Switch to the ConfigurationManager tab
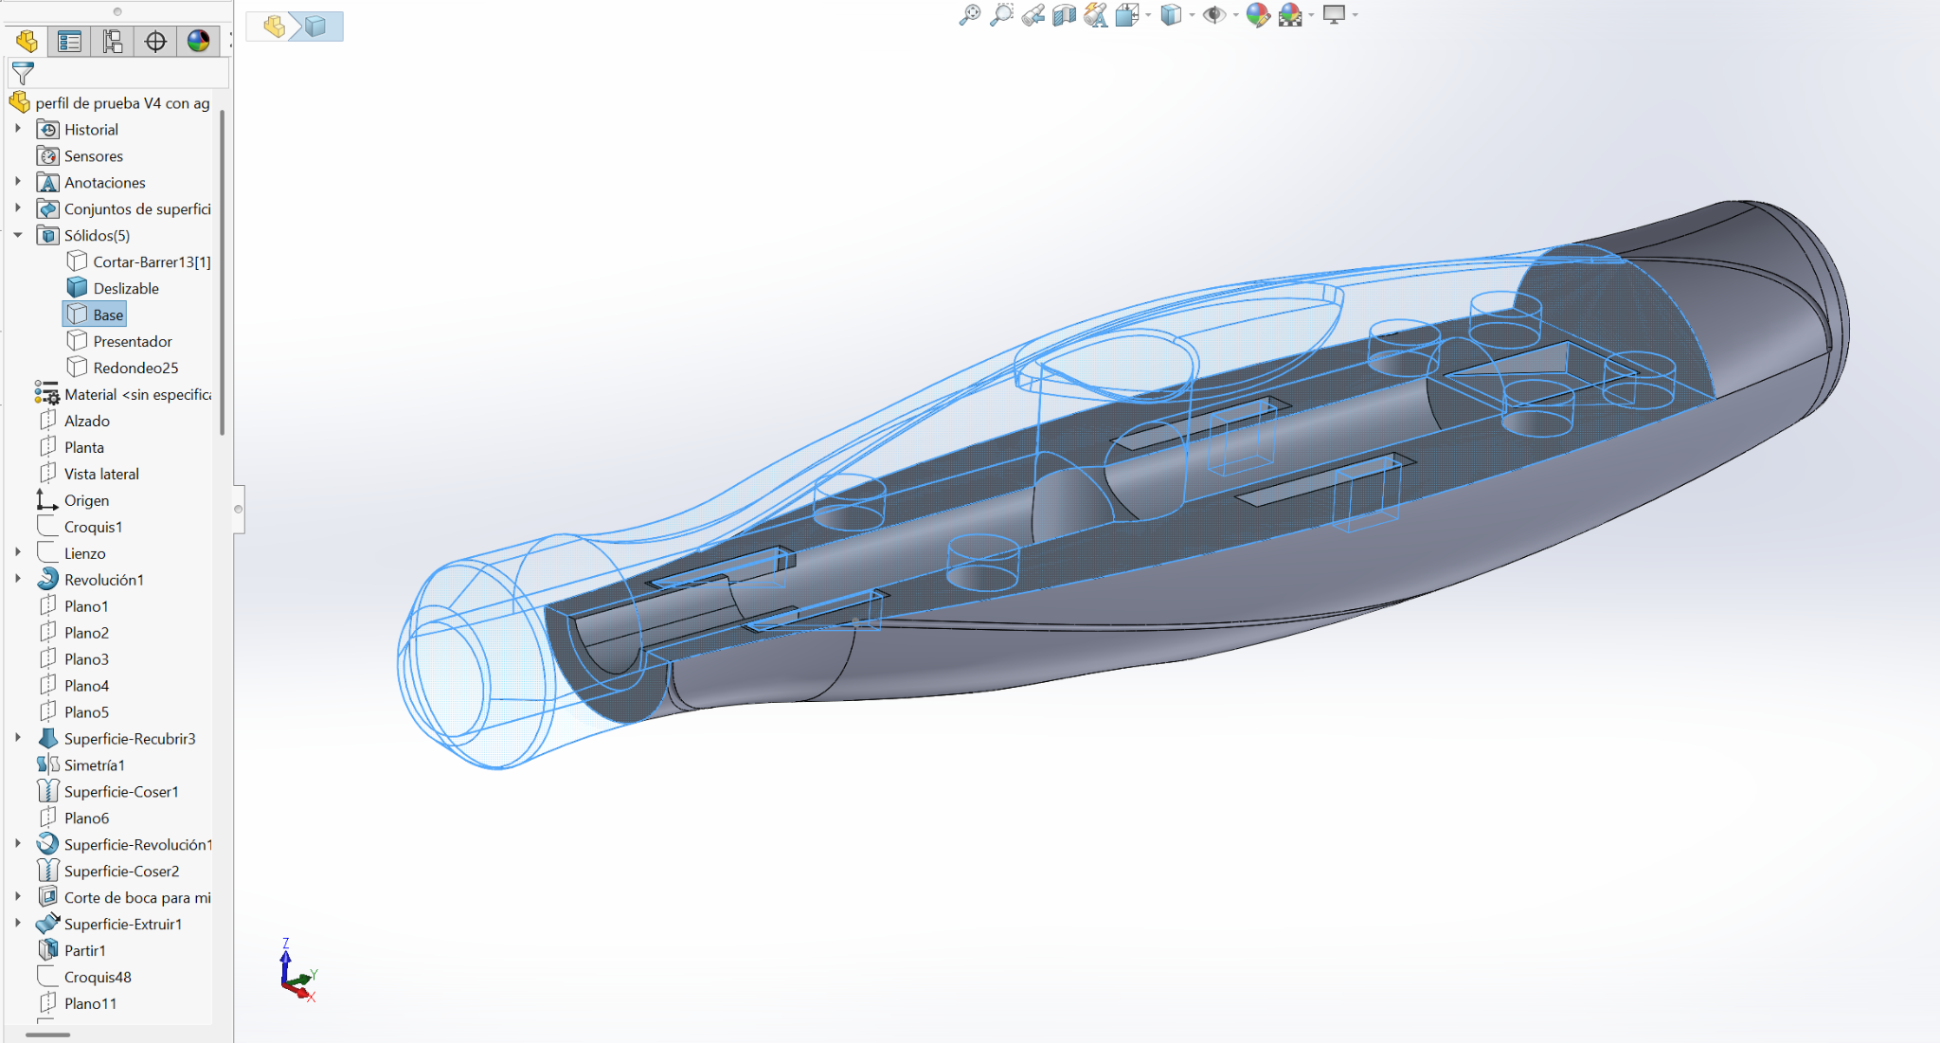1940x1043 pixels. (113, 41)
